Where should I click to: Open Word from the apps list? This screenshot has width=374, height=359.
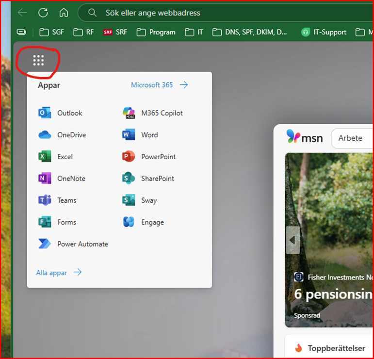click(x=140, y=135)
